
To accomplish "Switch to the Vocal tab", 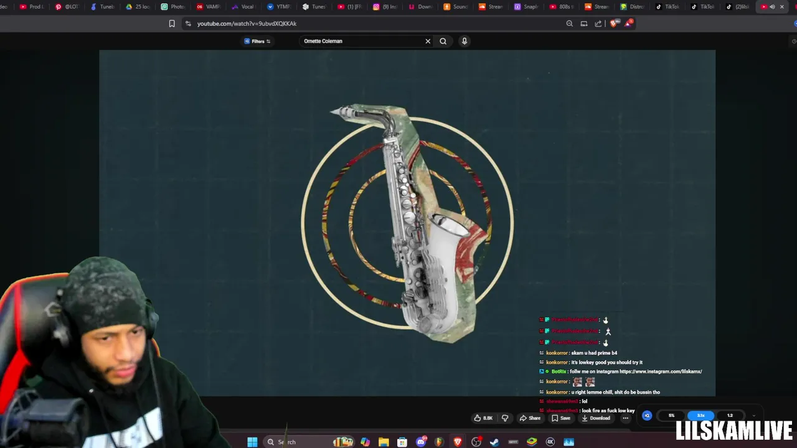I will 243,7.
